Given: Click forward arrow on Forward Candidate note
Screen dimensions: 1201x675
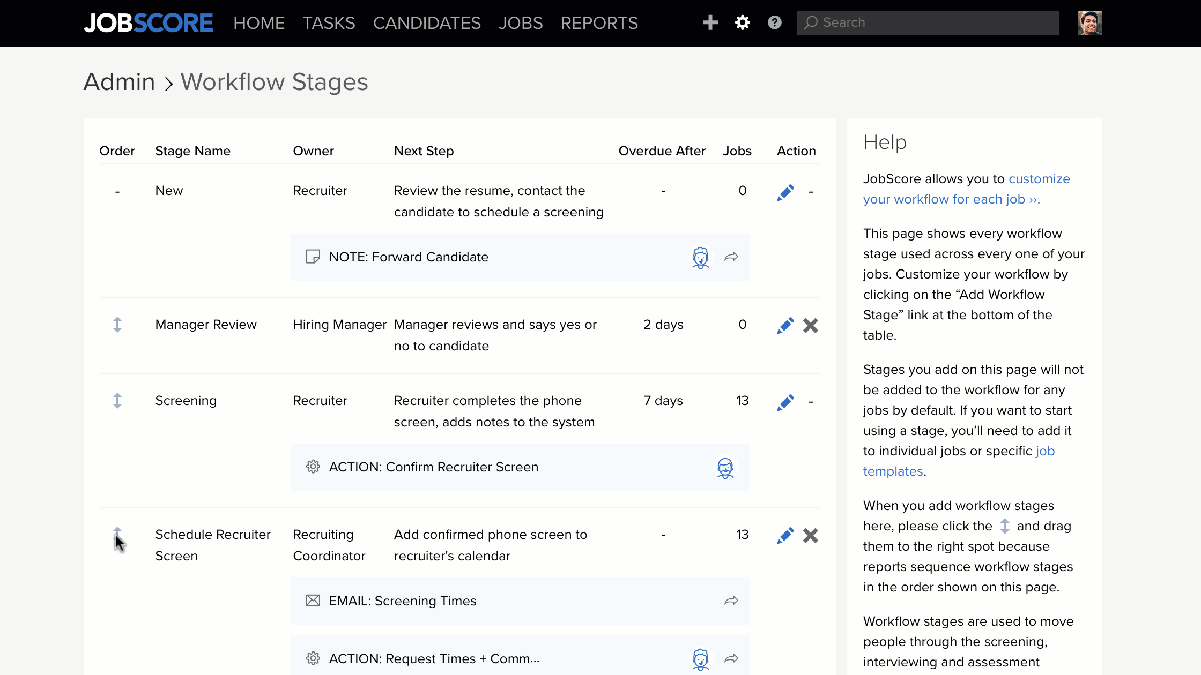Looking at the screenshot, I should tap(731, 257).
